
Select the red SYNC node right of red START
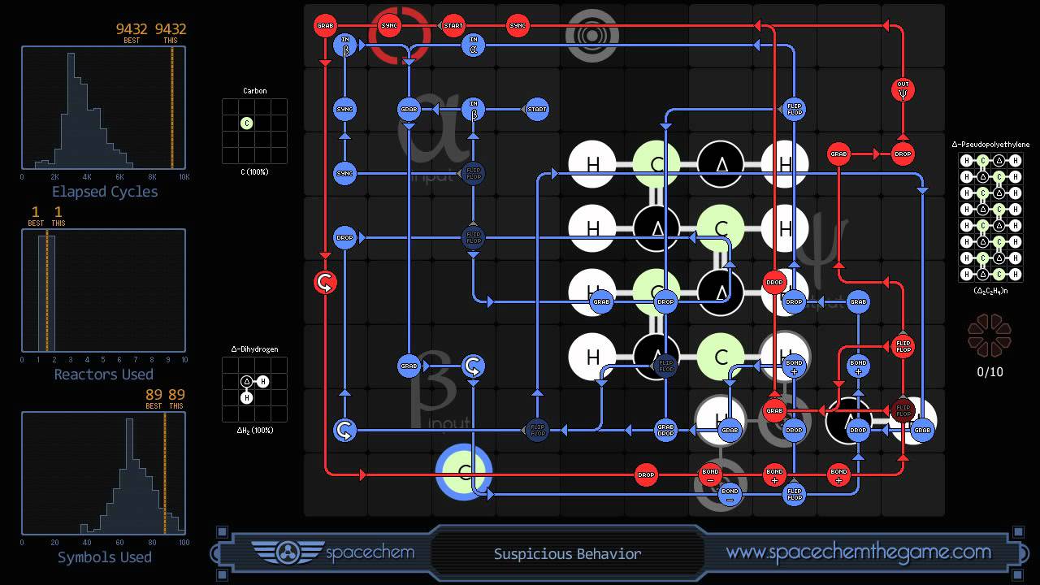tap(518, 25)
